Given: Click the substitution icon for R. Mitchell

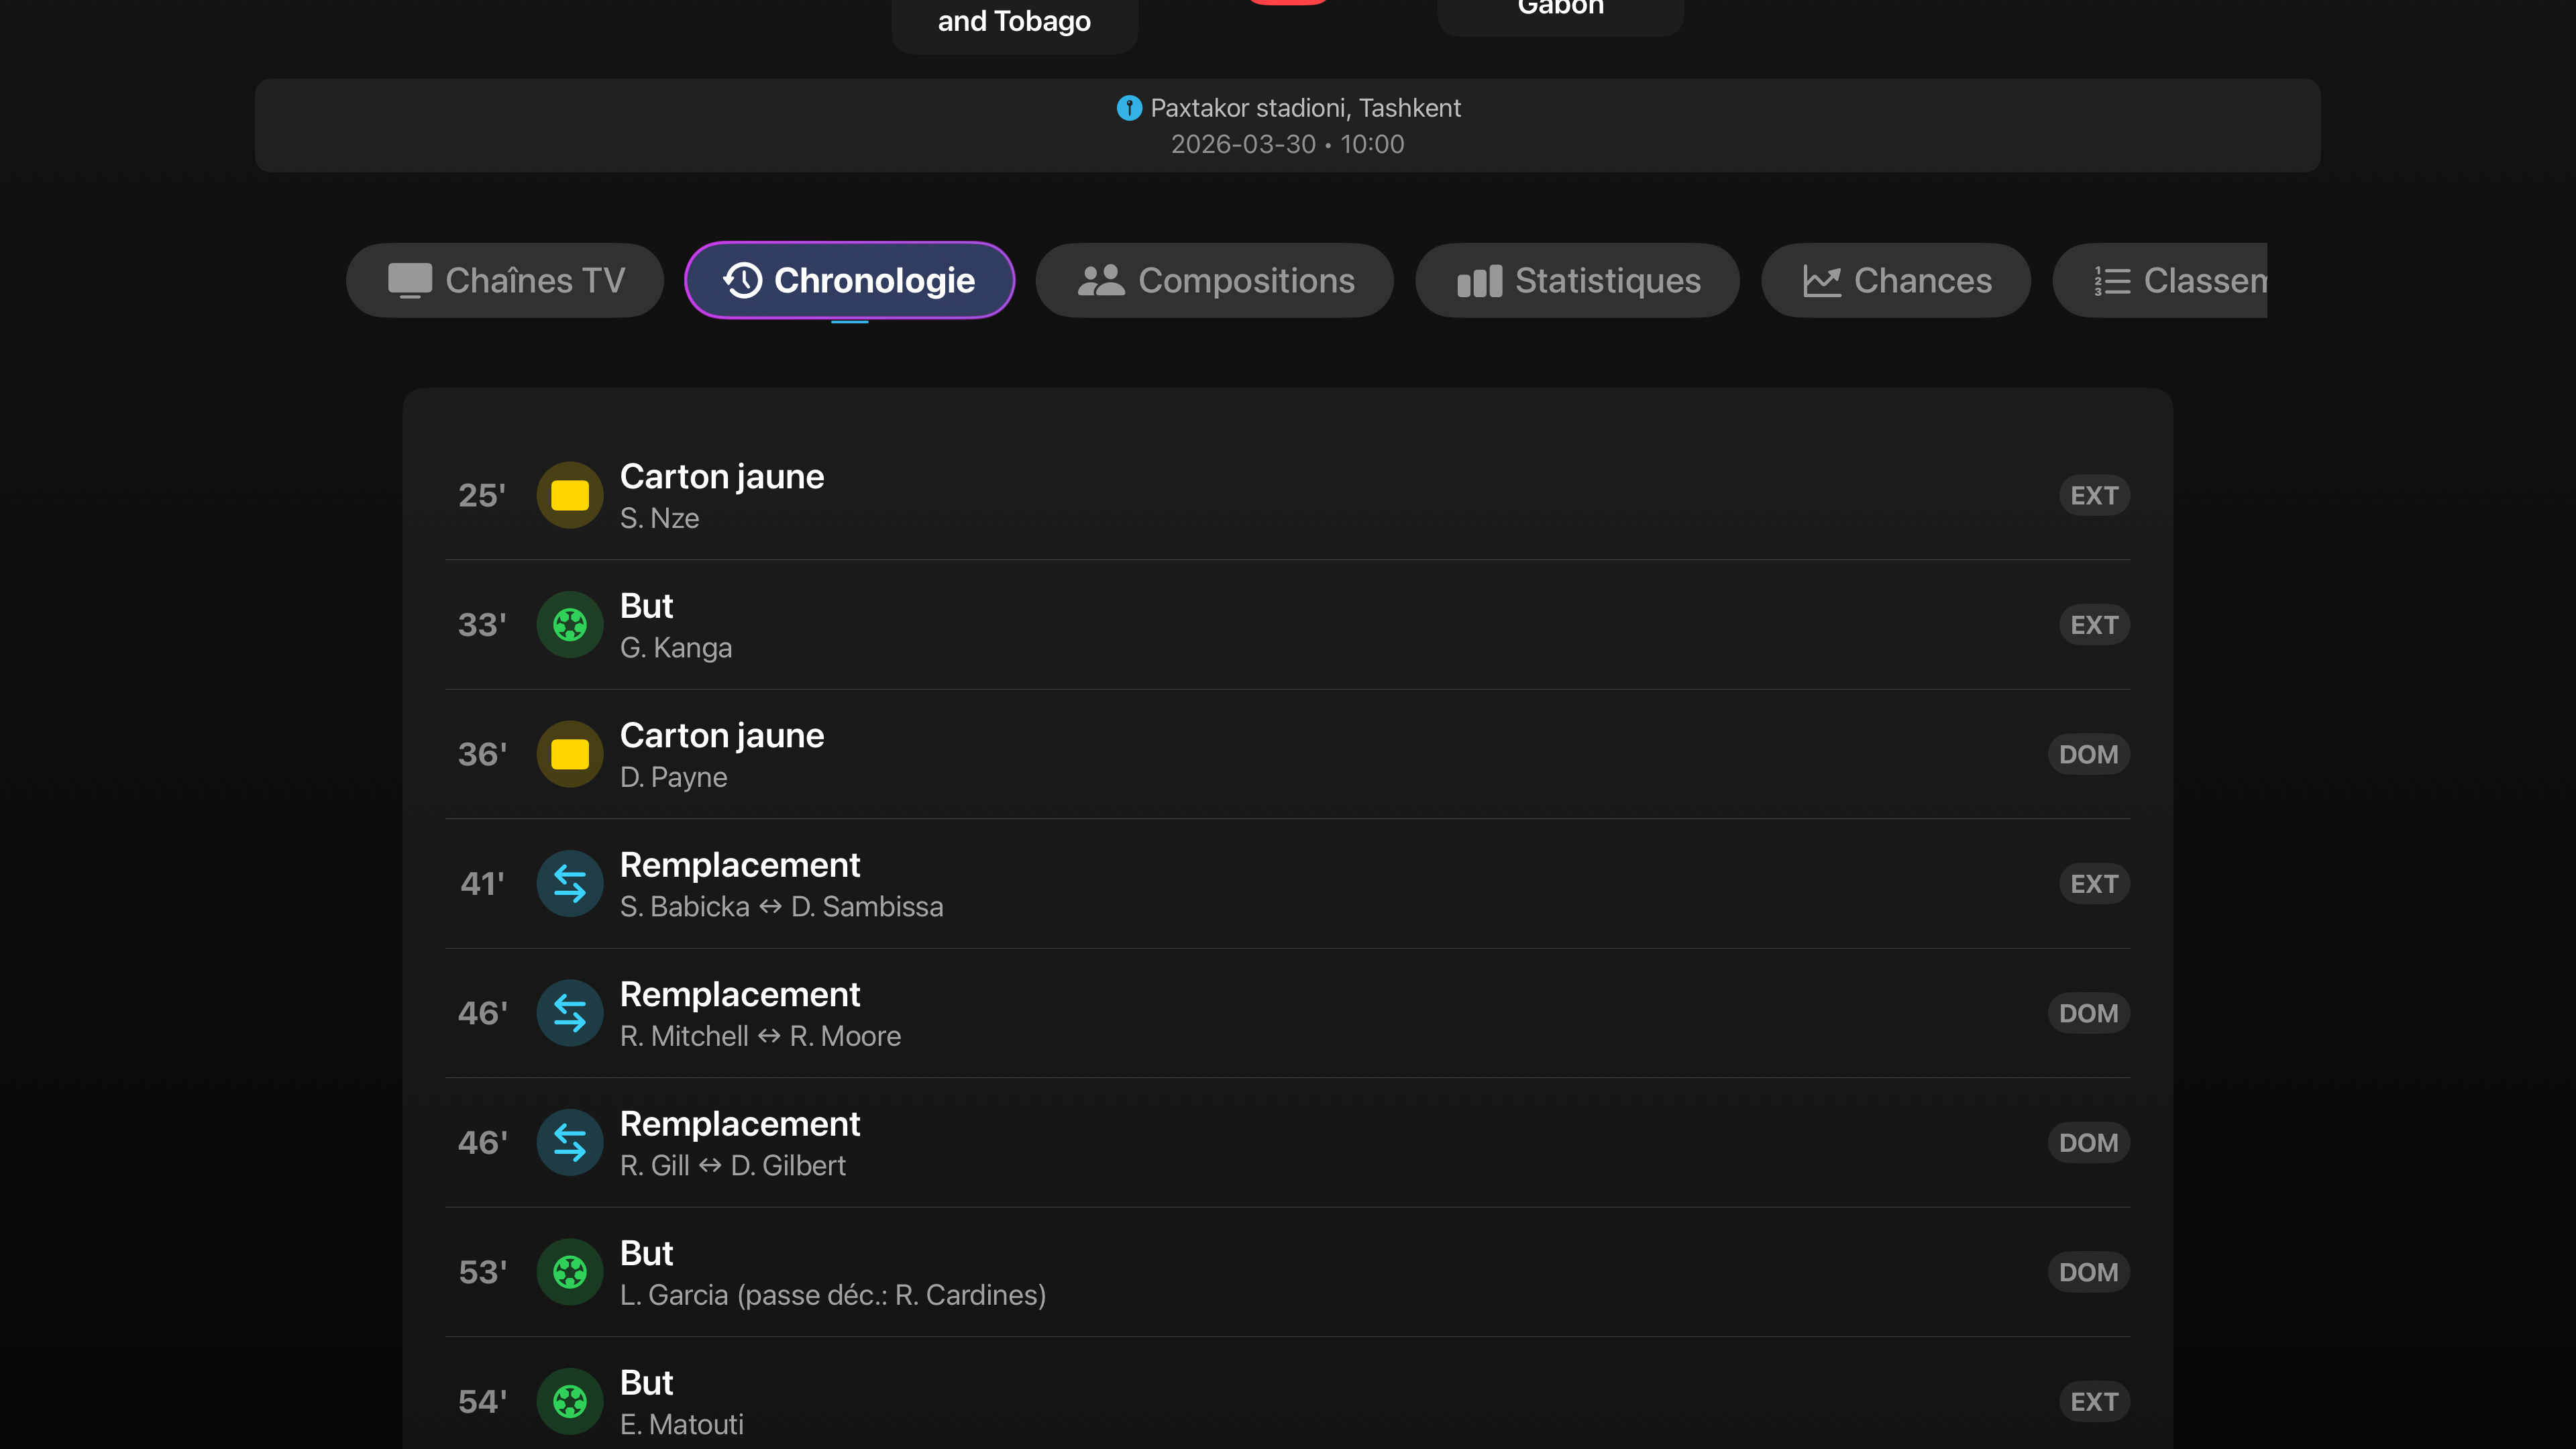Looking at the screenshot, I should (x=569, y=1013).
